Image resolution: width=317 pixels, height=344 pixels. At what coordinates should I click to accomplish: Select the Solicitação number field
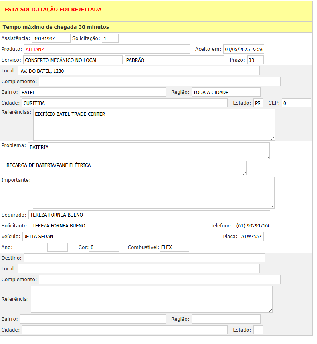click(x=110, y=38)
